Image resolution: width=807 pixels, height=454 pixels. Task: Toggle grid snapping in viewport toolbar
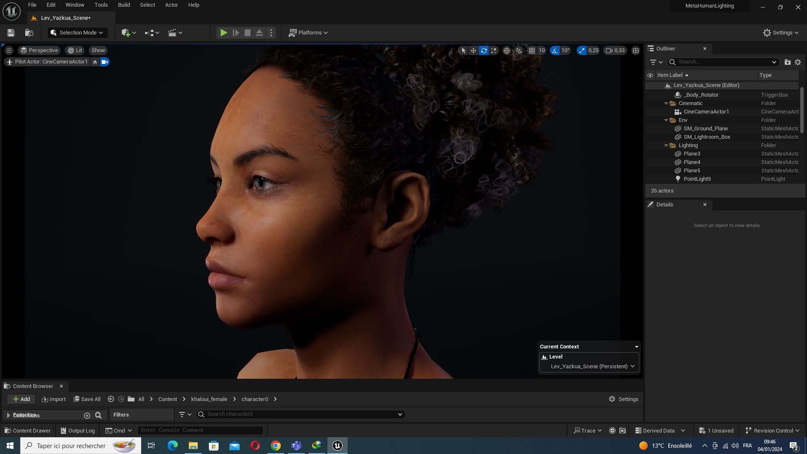tap(532, 50)
